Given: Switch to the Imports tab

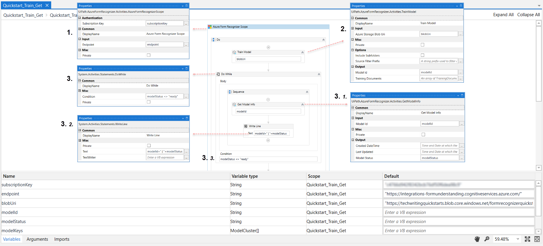Looking at the screenshot, I should click(62, 239).
